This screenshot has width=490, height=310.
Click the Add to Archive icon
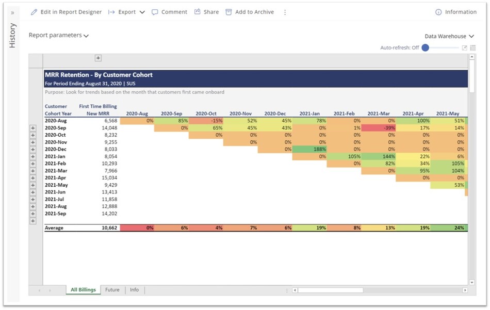pos(228,12)
